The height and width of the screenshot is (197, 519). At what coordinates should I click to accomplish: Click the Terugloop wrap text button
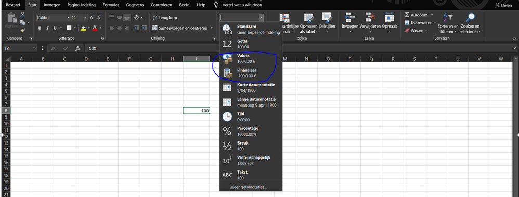165,18
